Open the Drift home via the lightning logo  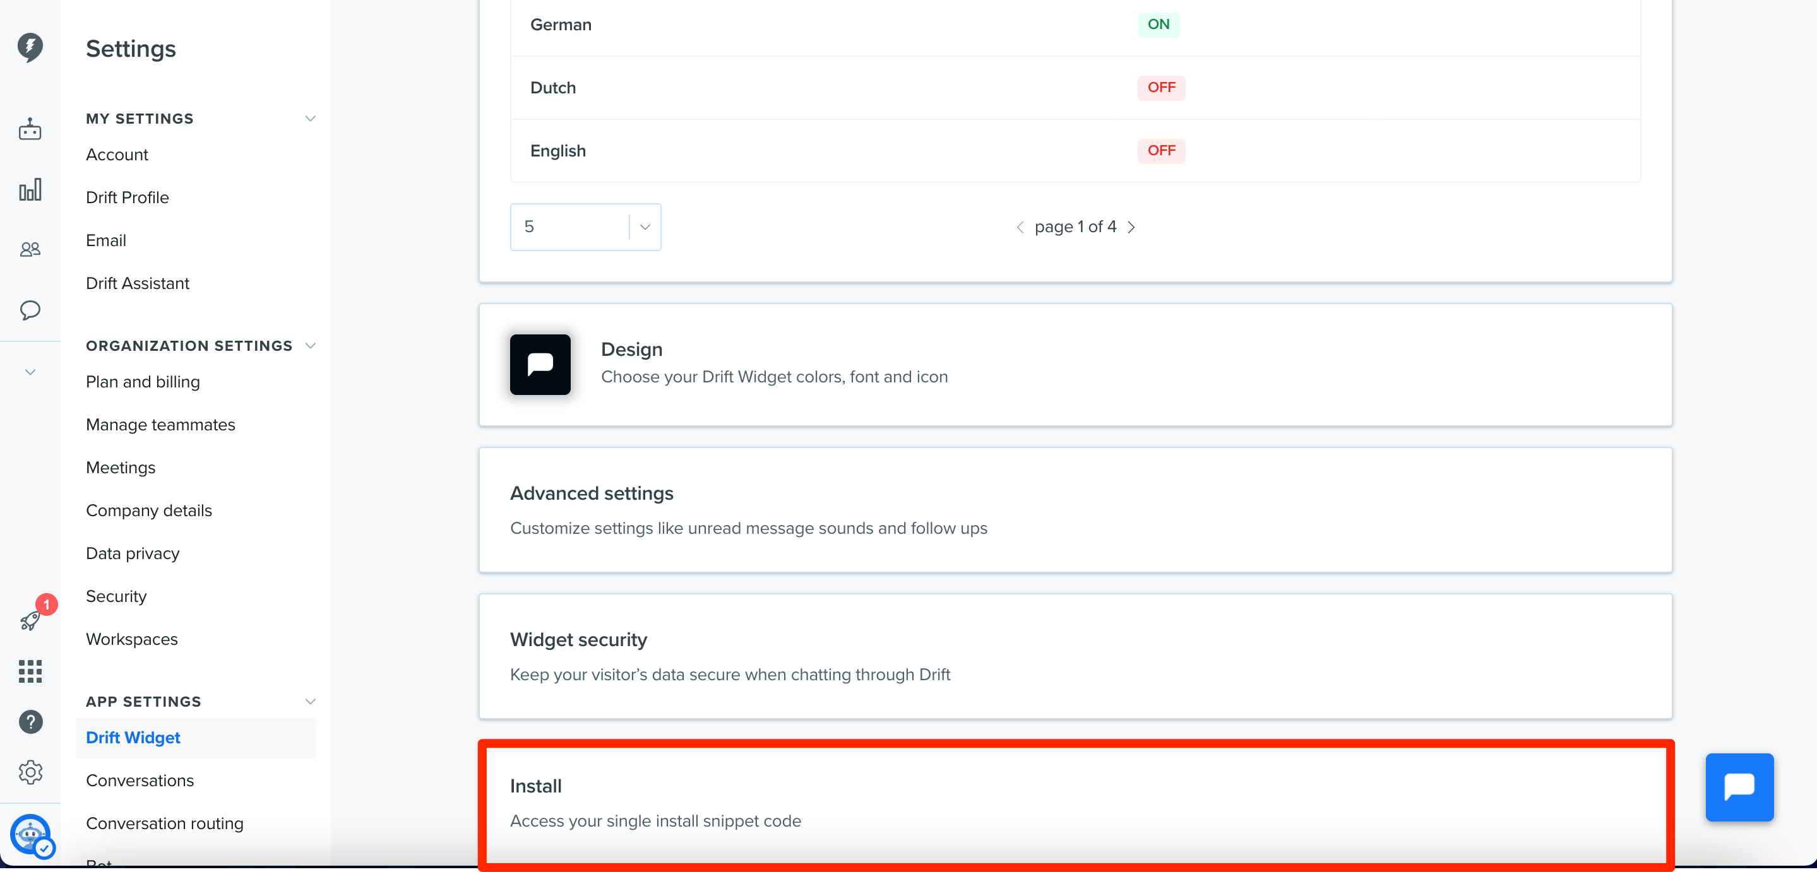tap(30, 47)
